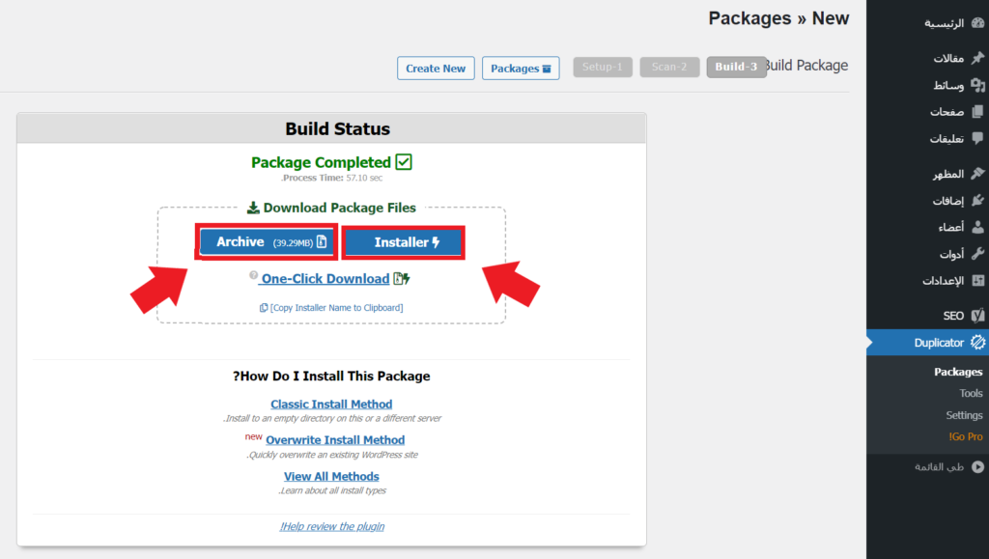This screenshot has height=559, width=989.
Task: Click the SEO Yoast icon
Action: (x=977, y=316)
